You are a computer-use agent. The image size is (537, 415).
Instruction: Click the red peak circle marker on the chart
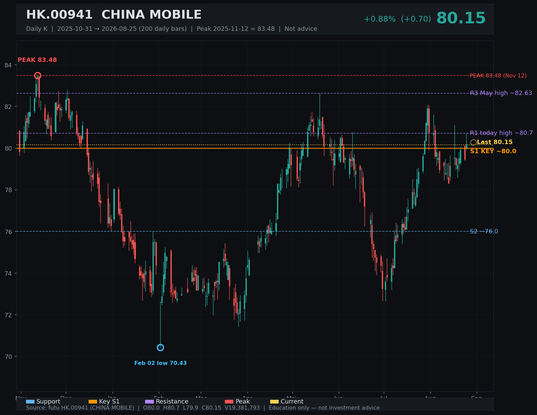(38, 75)
